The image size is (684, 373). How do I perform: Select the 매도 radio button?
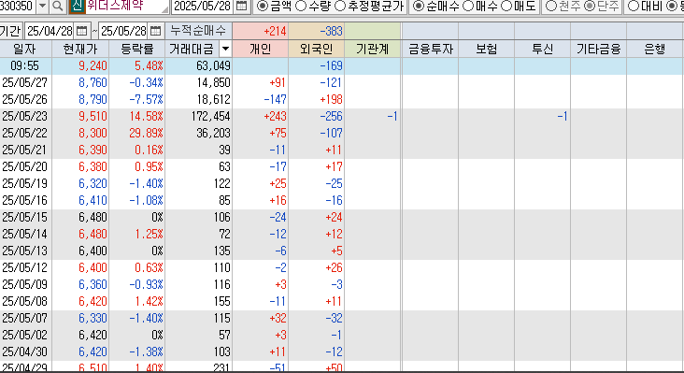[x=506, y=7]
